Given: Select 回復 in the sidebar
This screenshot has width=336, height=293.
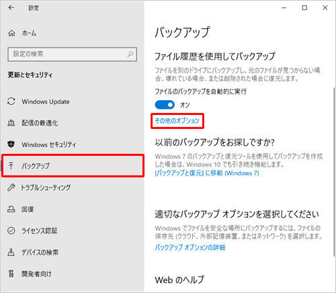Looking at the screenshot, I should point(72,209).
